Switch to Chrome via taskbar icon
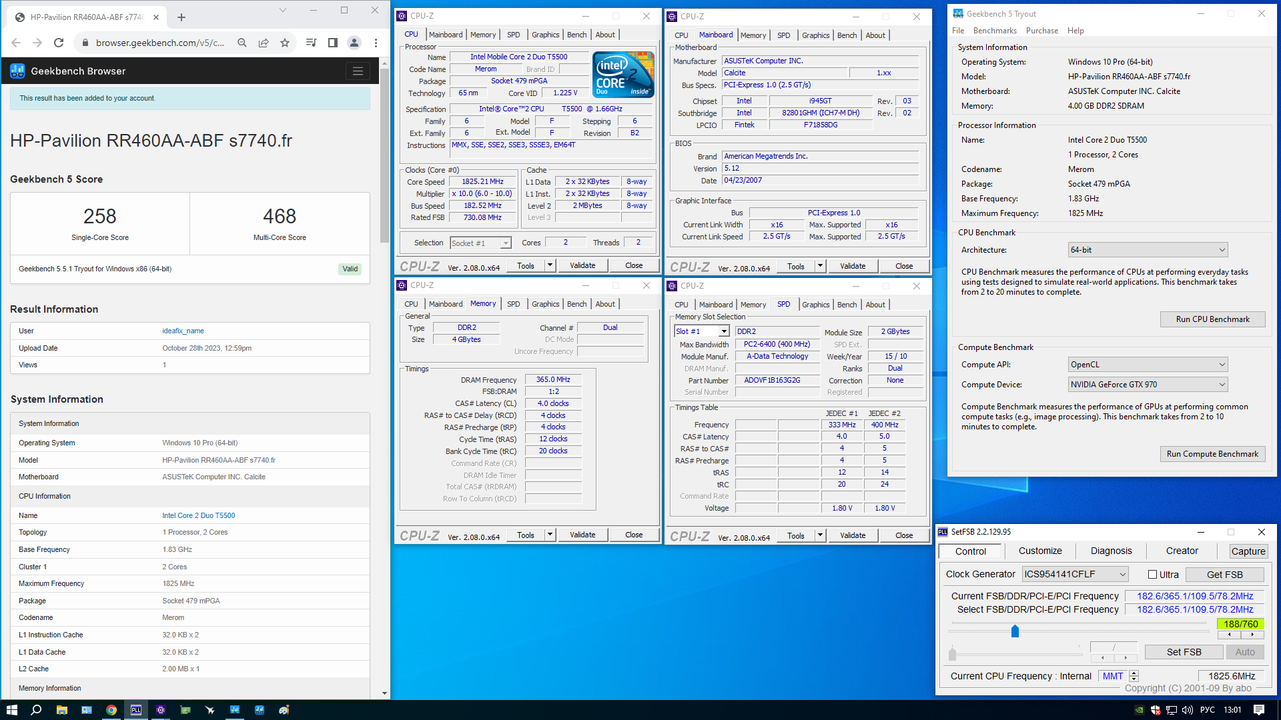The width and height of the screenshot is (1281, 720). pos(111,710)
